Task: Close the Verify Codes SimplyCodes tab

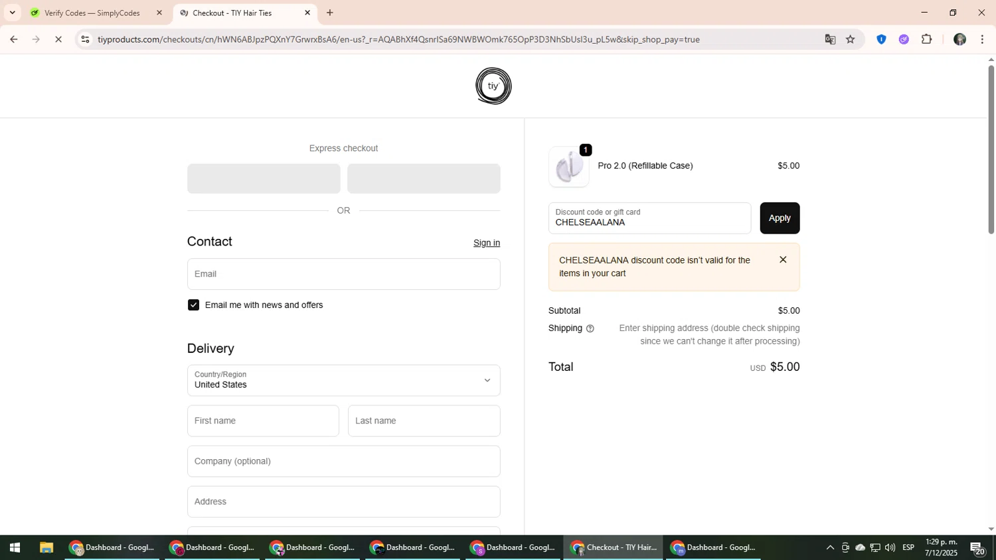Action: [x=159, y=13]
